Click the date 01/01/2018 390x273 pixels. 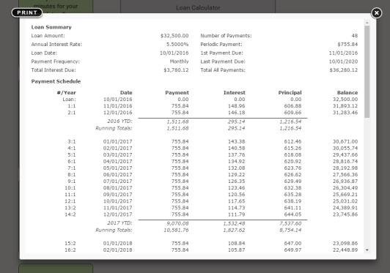click(x=117, y=244)
